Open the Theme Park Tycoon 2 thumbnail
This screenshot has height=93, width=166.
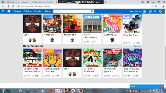(x=112, y=58)
